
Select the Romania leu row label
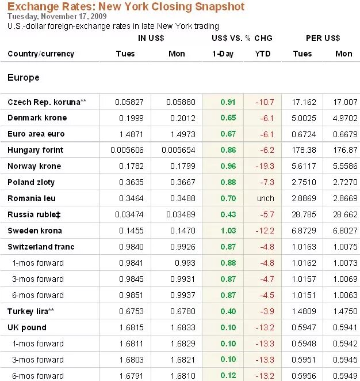click(x=32, y=198)
